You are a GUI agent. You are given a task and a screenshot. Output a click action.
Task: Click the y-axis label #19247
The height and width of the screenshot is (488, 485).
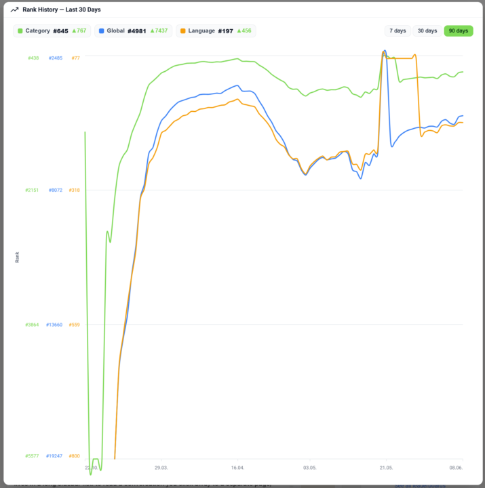coord(54,456)
